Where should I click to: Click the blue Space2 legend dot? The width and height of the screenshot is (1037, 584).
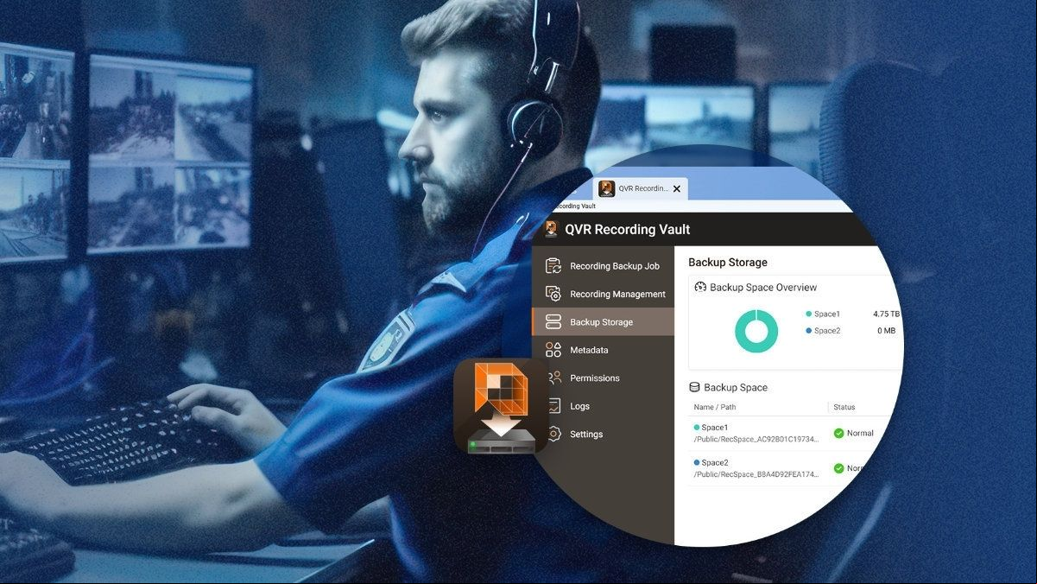click(x=808, y=331)
